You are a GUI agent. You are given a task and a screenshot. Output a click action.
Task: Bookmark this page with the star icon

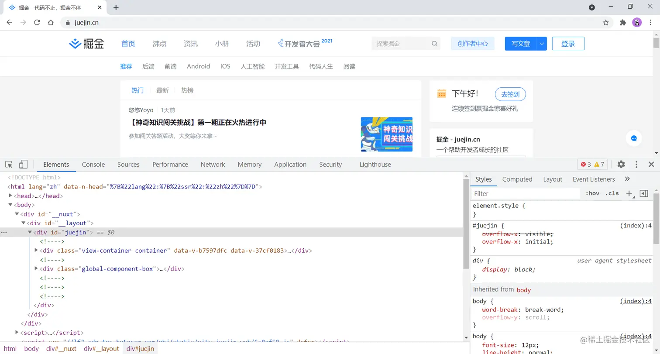click(x=606, y=23)
